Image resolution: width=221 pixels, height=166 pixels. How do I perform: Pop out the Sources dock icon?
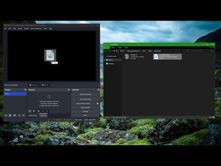click(69, 90)
